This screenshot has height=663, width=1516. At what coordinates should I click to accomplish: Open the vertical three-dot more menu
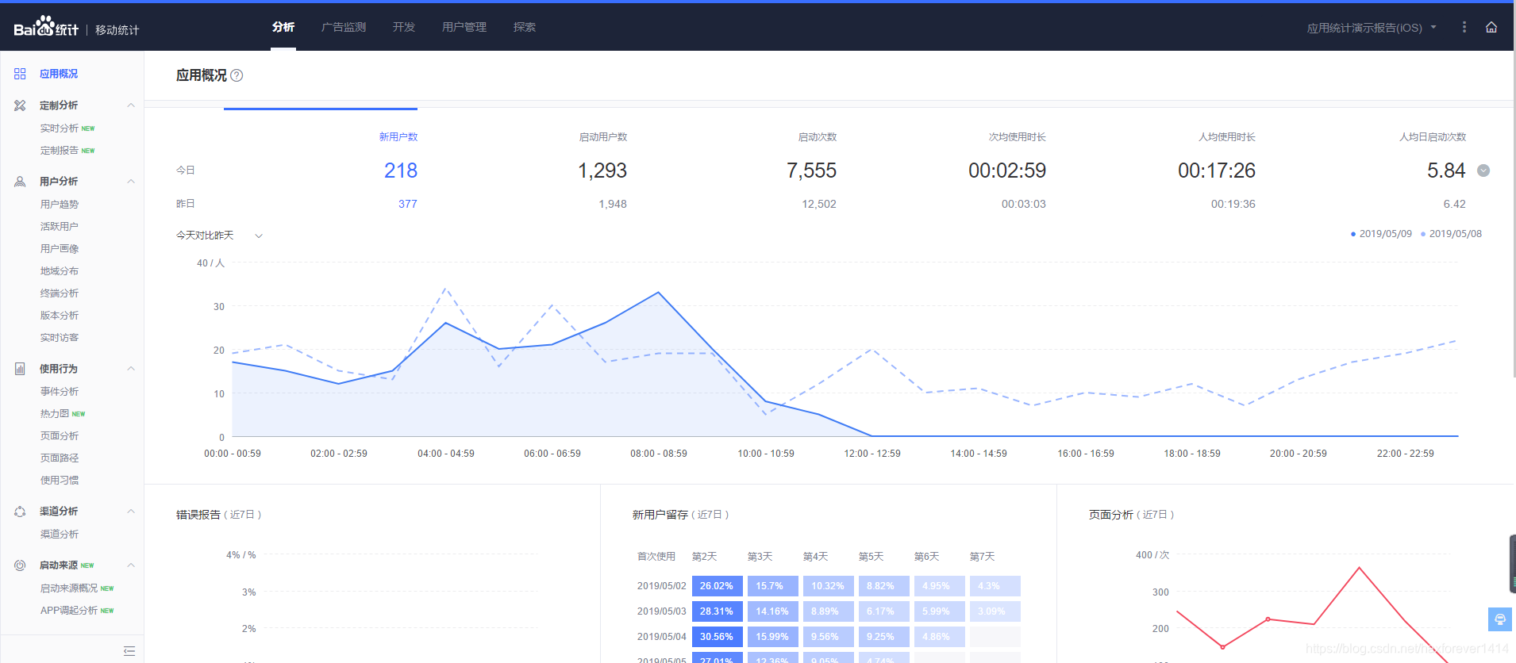click(x=1464, y=27)
